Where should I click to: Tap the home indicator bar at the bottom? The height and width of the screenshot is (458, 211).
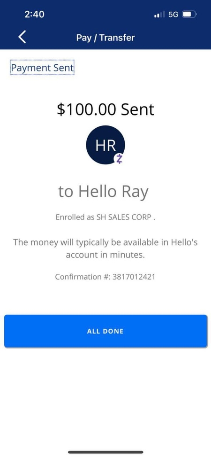(105, 452)
